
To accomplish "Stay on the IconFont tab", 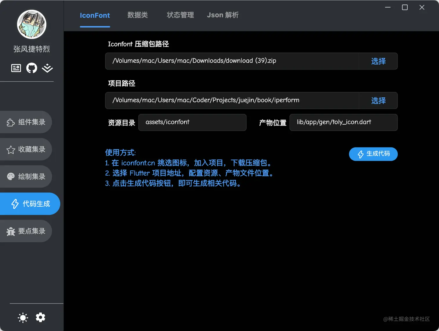I will [x=95, y=15].
